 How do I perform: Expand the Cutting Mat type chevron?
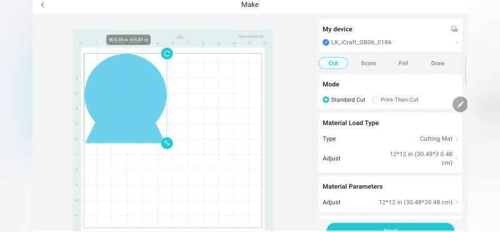click(x=456, y=139)
